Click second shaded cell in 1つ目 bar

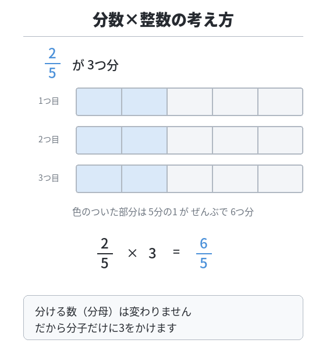(144, 101)
